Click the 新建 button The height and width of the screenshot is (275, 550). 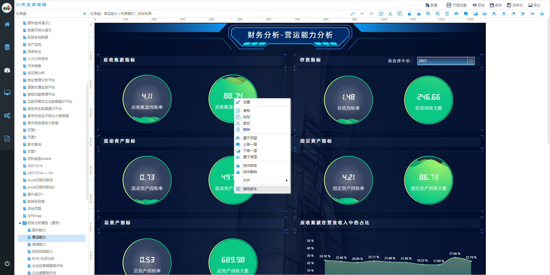431,5
